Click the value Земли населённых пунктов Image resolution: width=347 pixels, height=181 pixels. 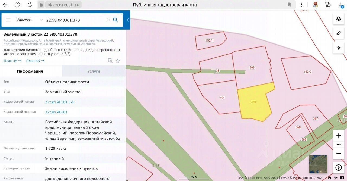pos(71,168)
